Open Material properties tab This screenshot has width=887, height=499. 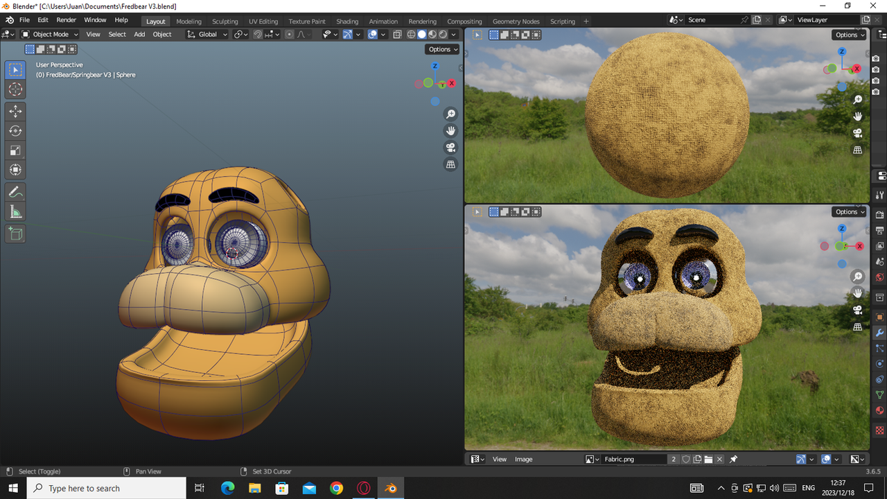(880, 410)
